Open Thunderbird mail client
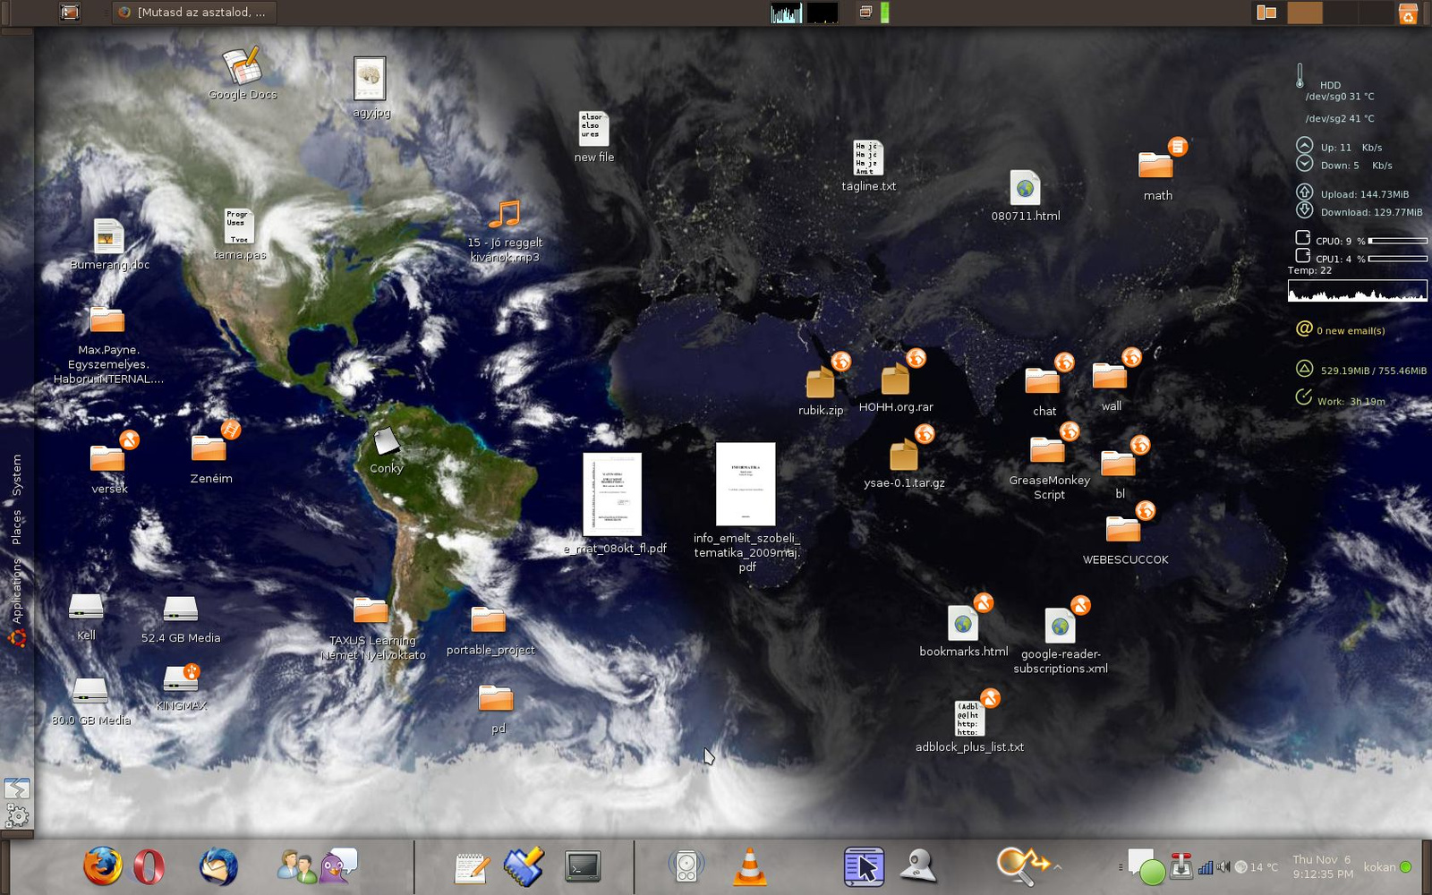 pyautogui.click(x=218, y=866)
